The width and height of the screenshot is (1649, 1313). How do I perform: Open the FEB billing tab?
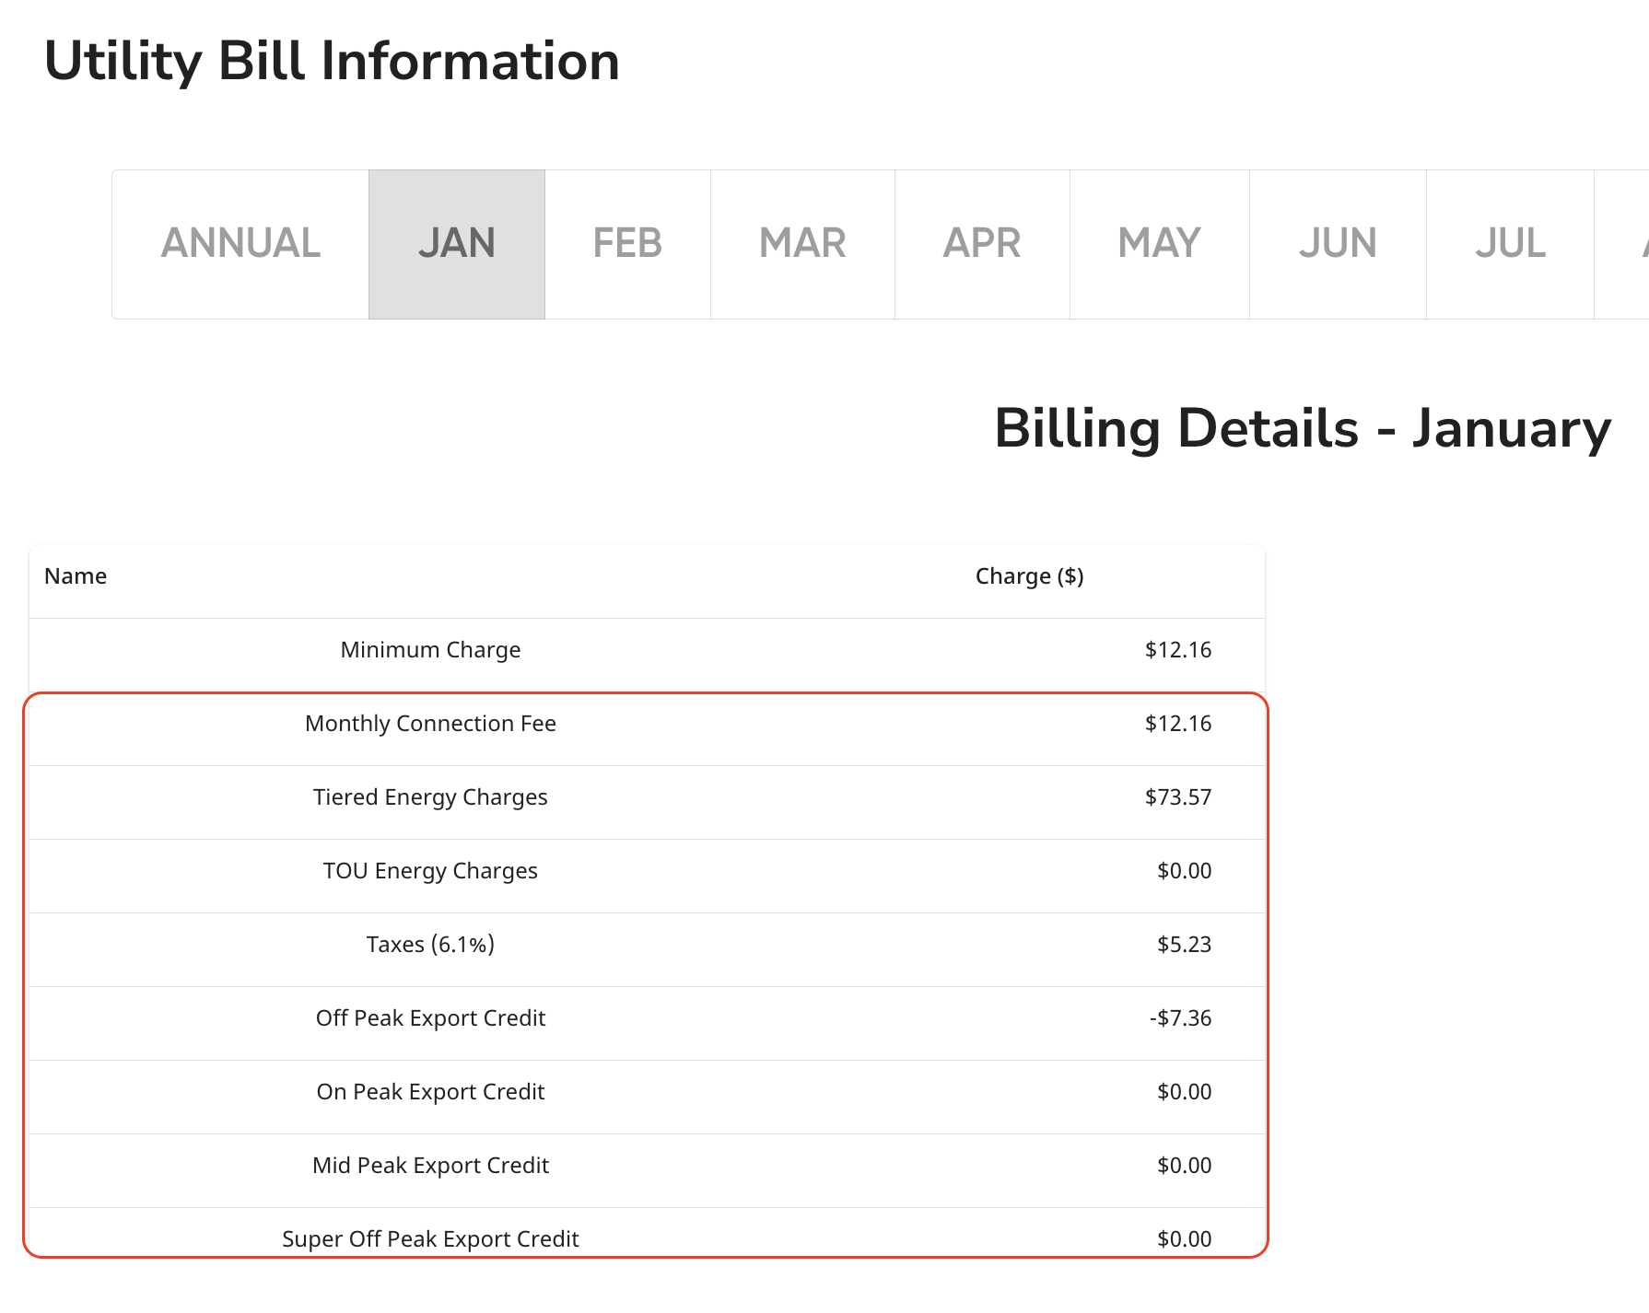627,243
